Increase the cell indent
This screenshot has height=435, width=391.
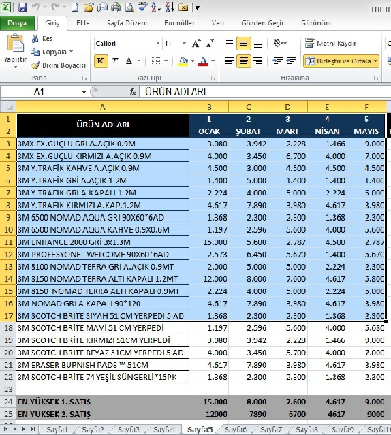[x=292, y=61]
